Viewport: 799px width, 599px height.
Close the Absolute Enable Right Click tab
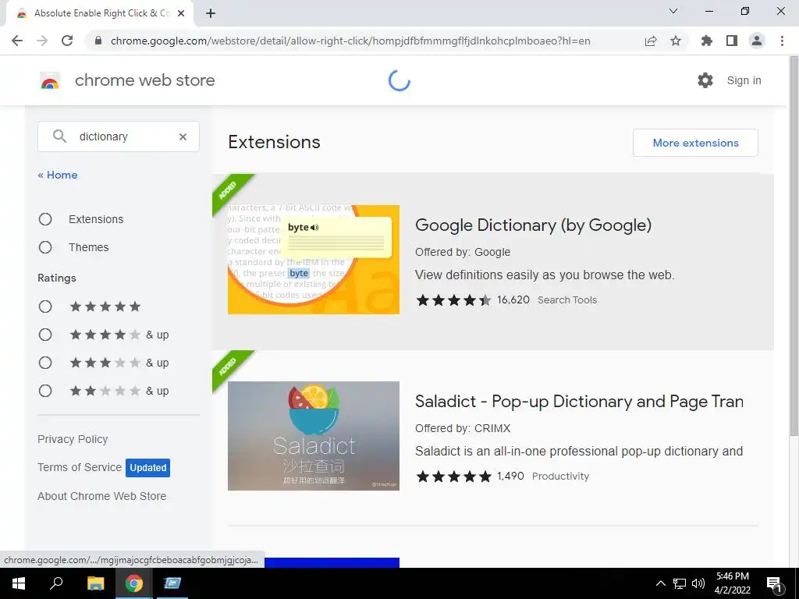tap(181, 14)
